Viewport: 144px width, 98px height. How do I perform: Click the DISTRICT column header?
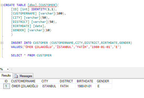(67, 81)
